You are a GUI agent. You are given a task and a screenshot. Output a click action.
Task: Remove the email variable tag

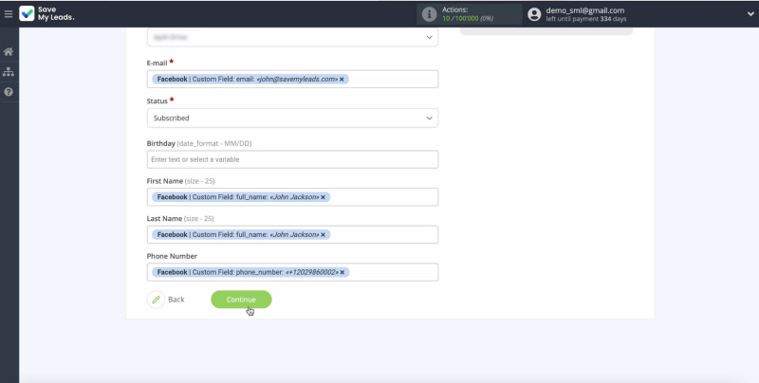pyautogui.click(x=342, y=80)
